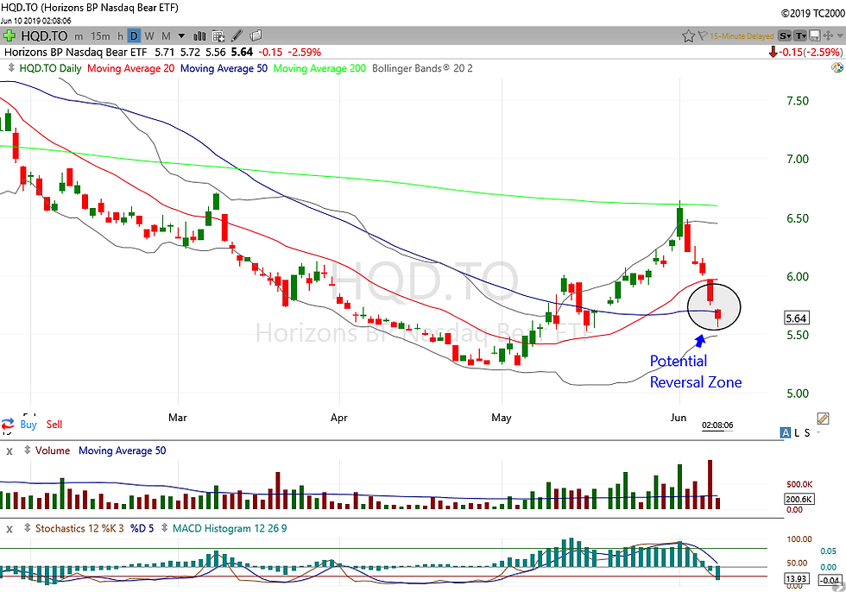
Task: Click the reorder arrows beside MACD Histogram
Action: point(165,528)
